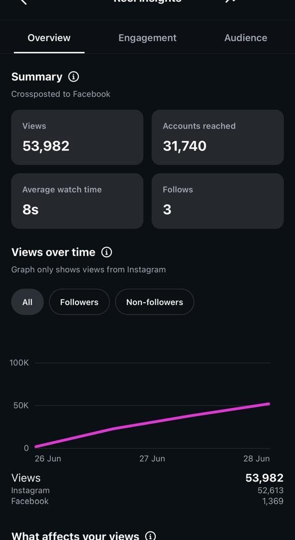Open the Views 53,982 summary card
The height and width of the screenshot is (540, 295).
click(x=77, y=137)
